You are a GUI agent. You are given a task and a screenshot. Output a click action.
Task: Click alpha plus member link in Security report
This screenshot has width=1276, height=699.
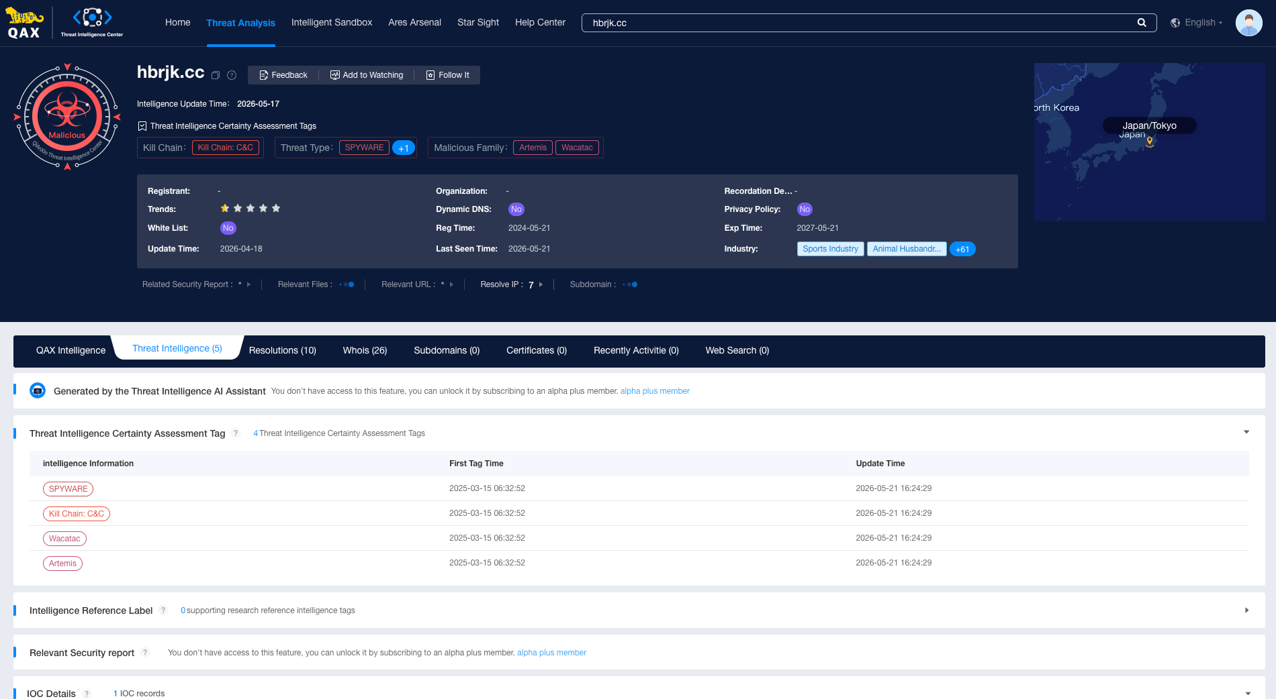(x=551, y=653)
